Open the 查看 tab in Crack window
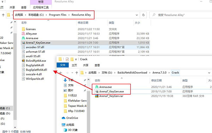Viewport: 212px width, 133px height. coord(97,65)
